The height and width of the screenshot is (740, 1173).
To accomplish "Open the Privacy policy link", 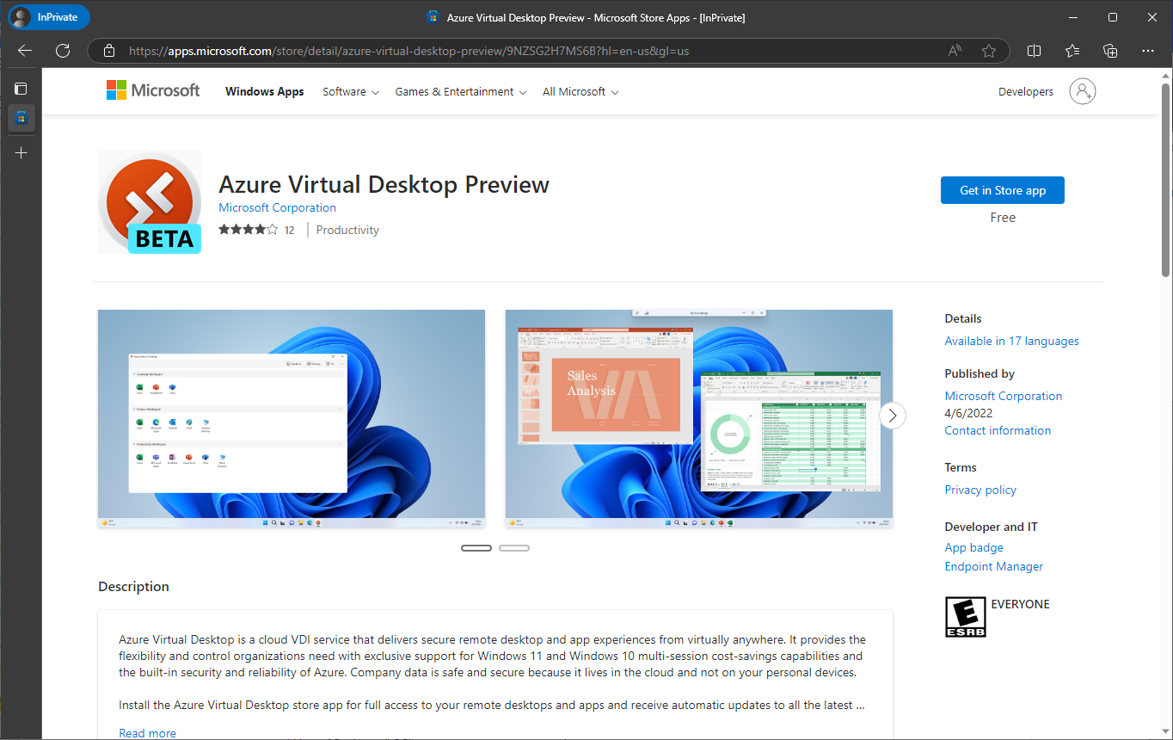I will (980, 490).
